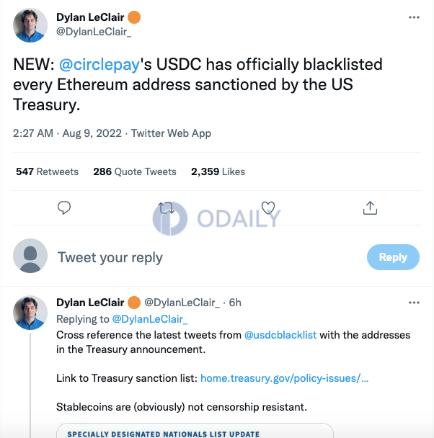Click the blank user avatar beside reply box
434x438 pixels.
coord(30,256)
